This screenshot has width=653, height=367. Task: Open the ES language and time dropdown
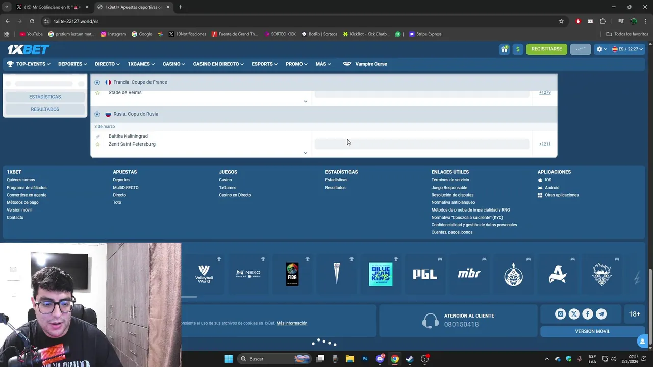(627, 49)
